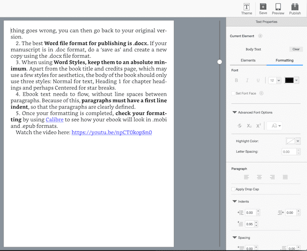Collapse the Indents section

pyautogui.click(x=234, y=201)
